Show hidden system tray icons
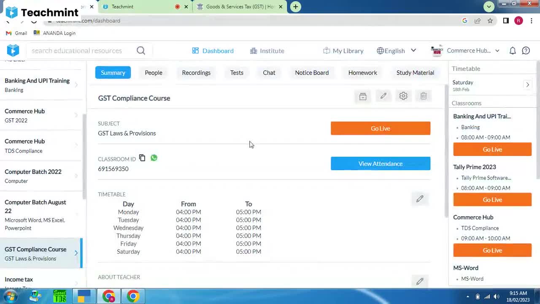The width and height of the screenshot is (540, 304). point(467,296)
